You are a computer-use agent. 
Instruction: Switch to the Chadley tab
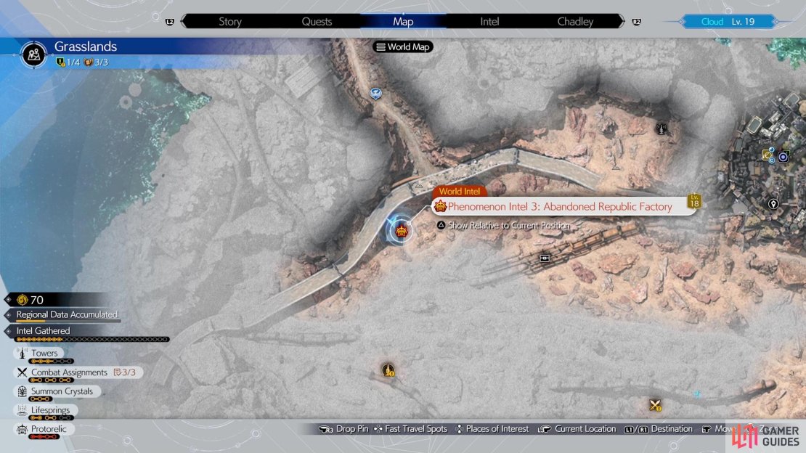tap(575, 22)
